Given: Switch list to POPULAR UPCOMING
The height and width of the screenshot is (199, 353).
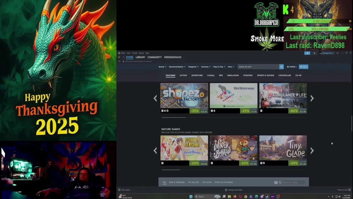Looking at the screenshot, I should point(224,182).
